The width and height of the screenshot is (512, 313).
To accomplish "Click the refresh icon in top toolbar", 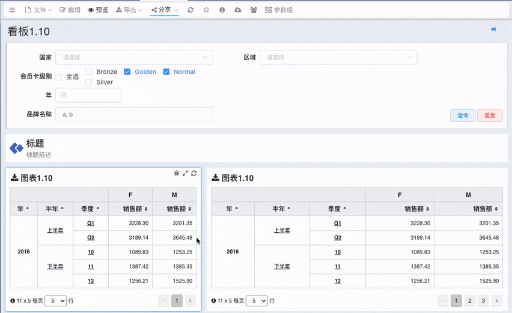I will point(190,10).
